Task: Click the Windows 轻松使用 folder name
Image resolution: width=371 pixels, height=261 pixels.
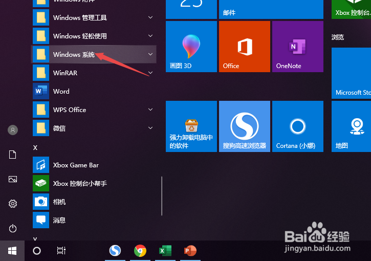Action: 80,36
